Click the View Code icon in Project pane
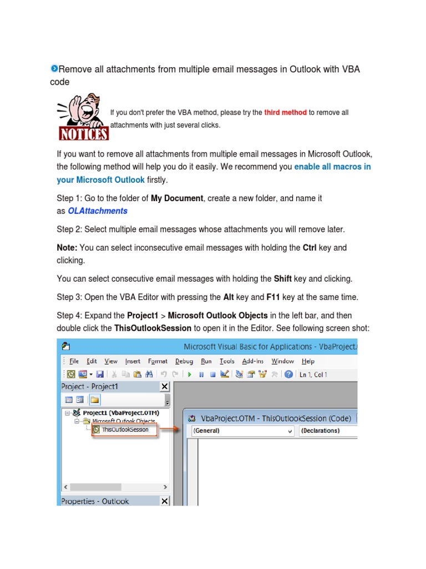 [68, 400]
